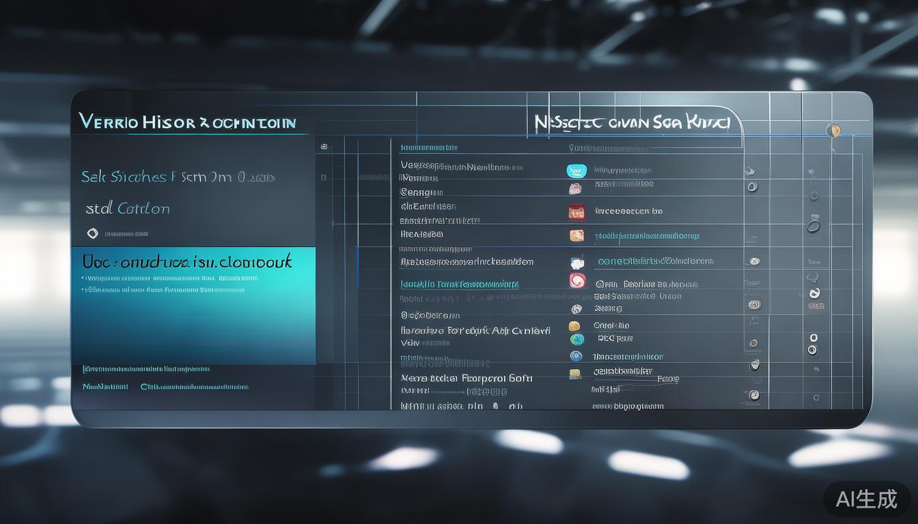918x524 pixels.
Task: Open the 'stal Catdon' entry in left panel
Action: (128, 209)
